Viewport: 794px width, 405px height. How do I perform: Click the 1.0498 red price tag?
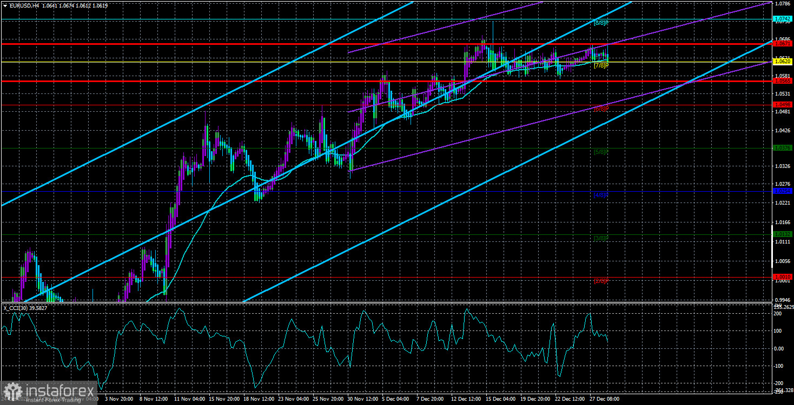(x=783, y=104)
